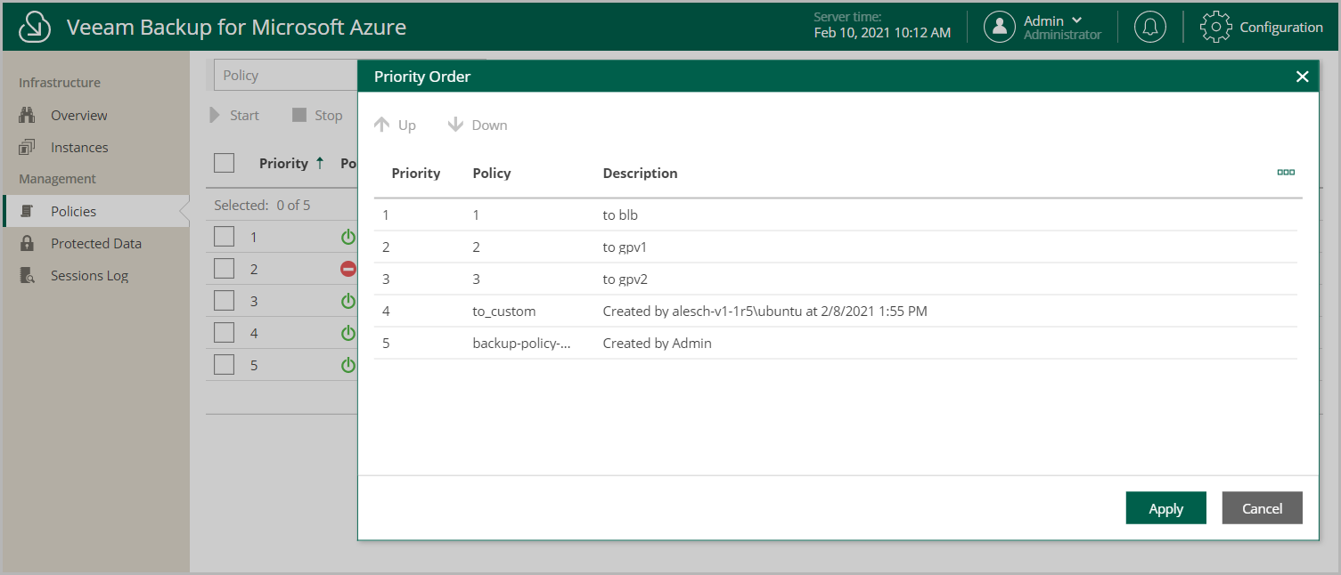Viewport: 1341px width, 575px height.
Task: Click the Down arrow icon in Priority Order
Action: (x=455, y=125)
